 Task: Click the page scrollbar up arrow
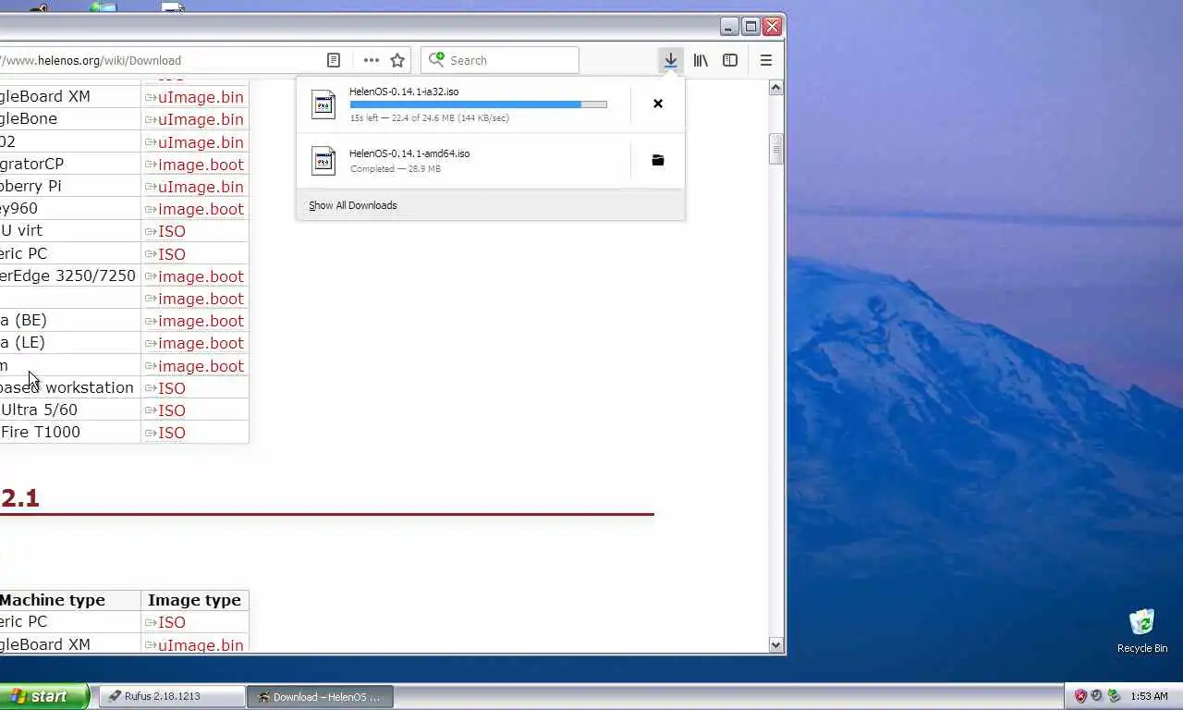tap(776, 88)
